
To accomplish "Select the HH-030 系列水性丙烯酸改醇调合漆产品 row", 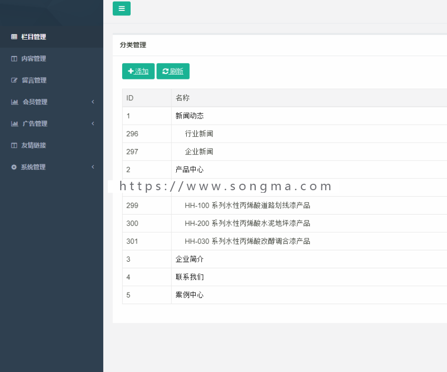I will click(285, 241).
